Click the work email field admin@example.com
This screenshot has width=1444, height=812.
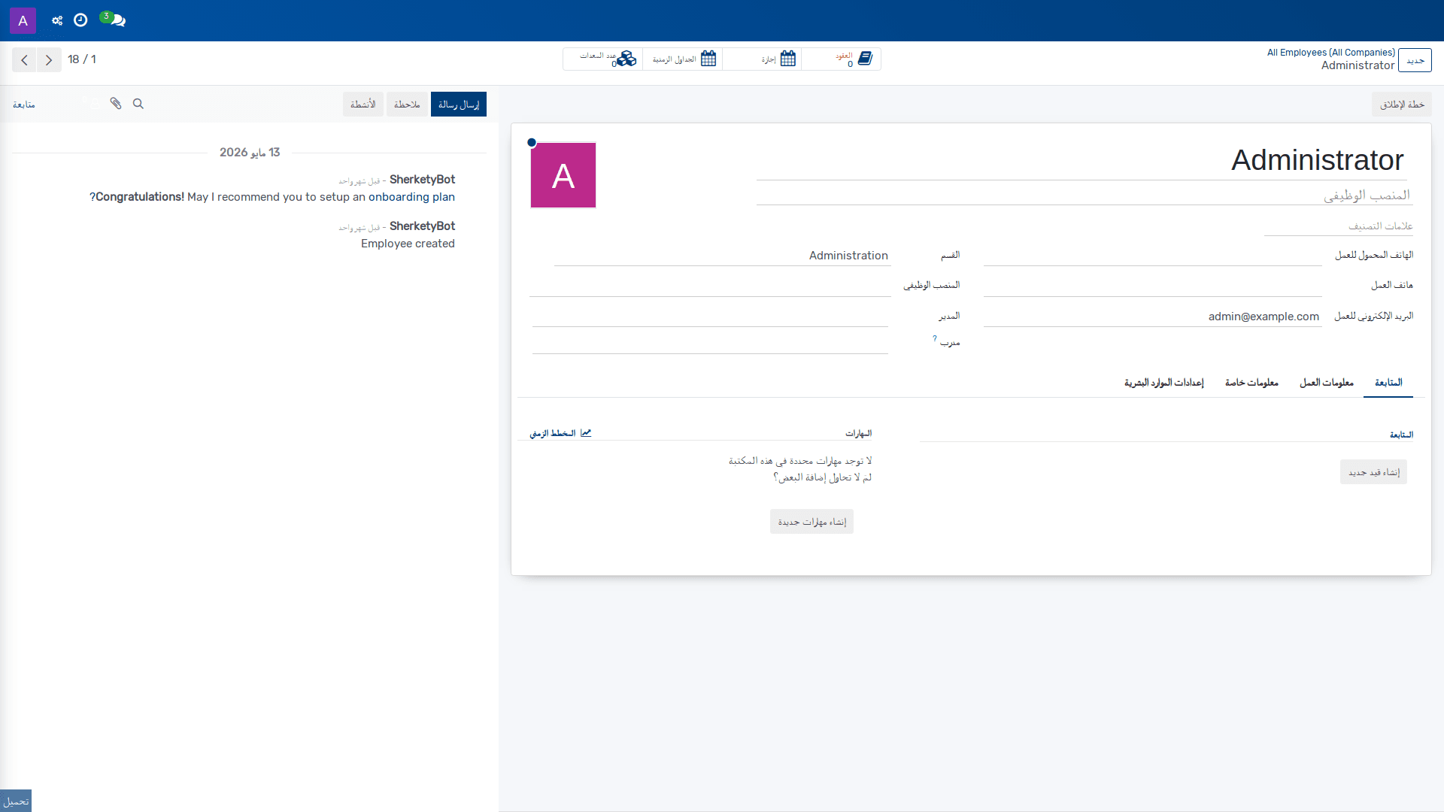[x=1152, y=317]
